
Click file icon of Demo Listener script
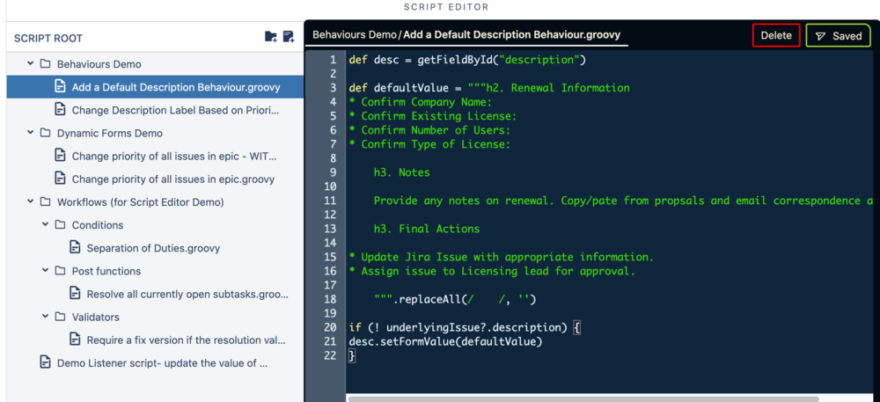46,362
